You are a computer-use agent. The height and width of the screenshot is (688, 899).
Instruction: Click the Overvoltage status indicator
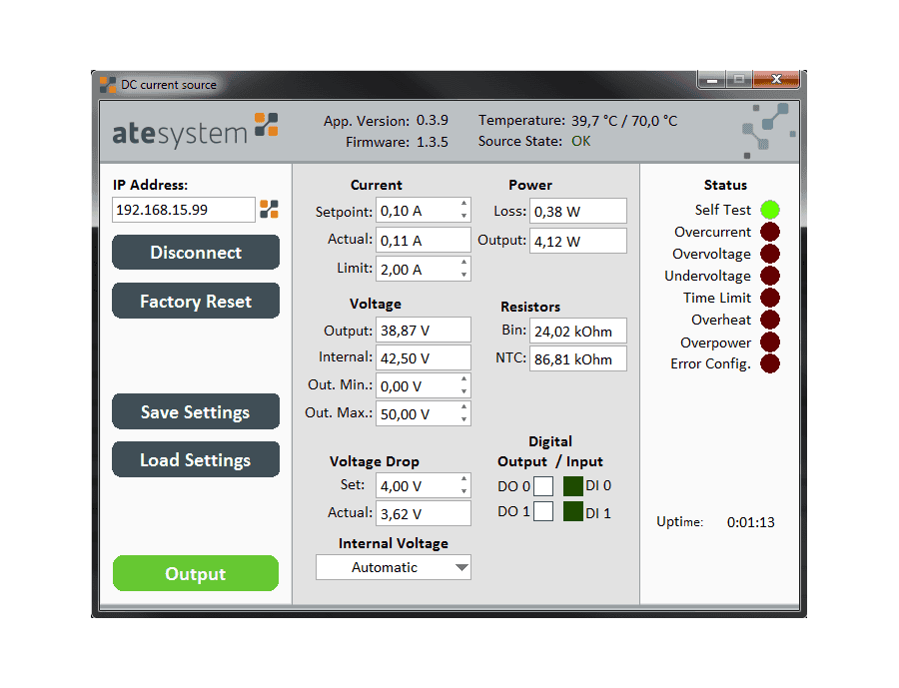pyautogui.click(x=770, y=254)
